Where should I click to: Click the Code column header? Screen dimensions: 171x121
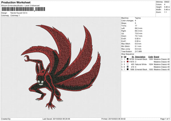150,57
